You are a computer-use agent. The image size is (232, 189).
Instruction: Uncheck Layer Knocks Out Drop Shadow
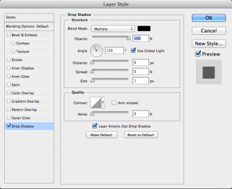pos(95,126)
